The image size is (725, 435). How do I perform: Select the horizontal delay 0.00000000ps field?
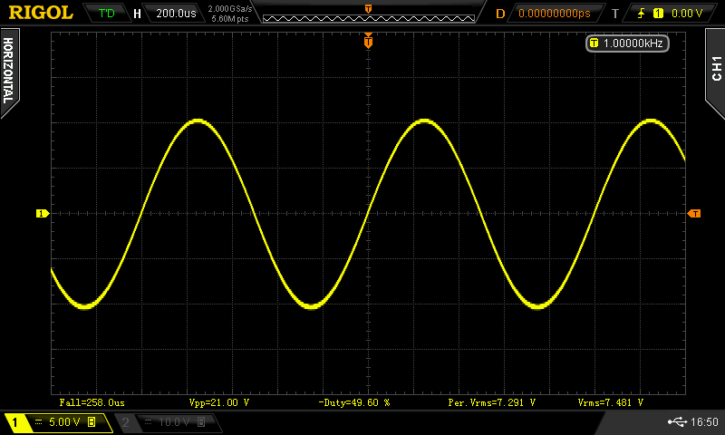pyautogui.click(x=553, y=14)
